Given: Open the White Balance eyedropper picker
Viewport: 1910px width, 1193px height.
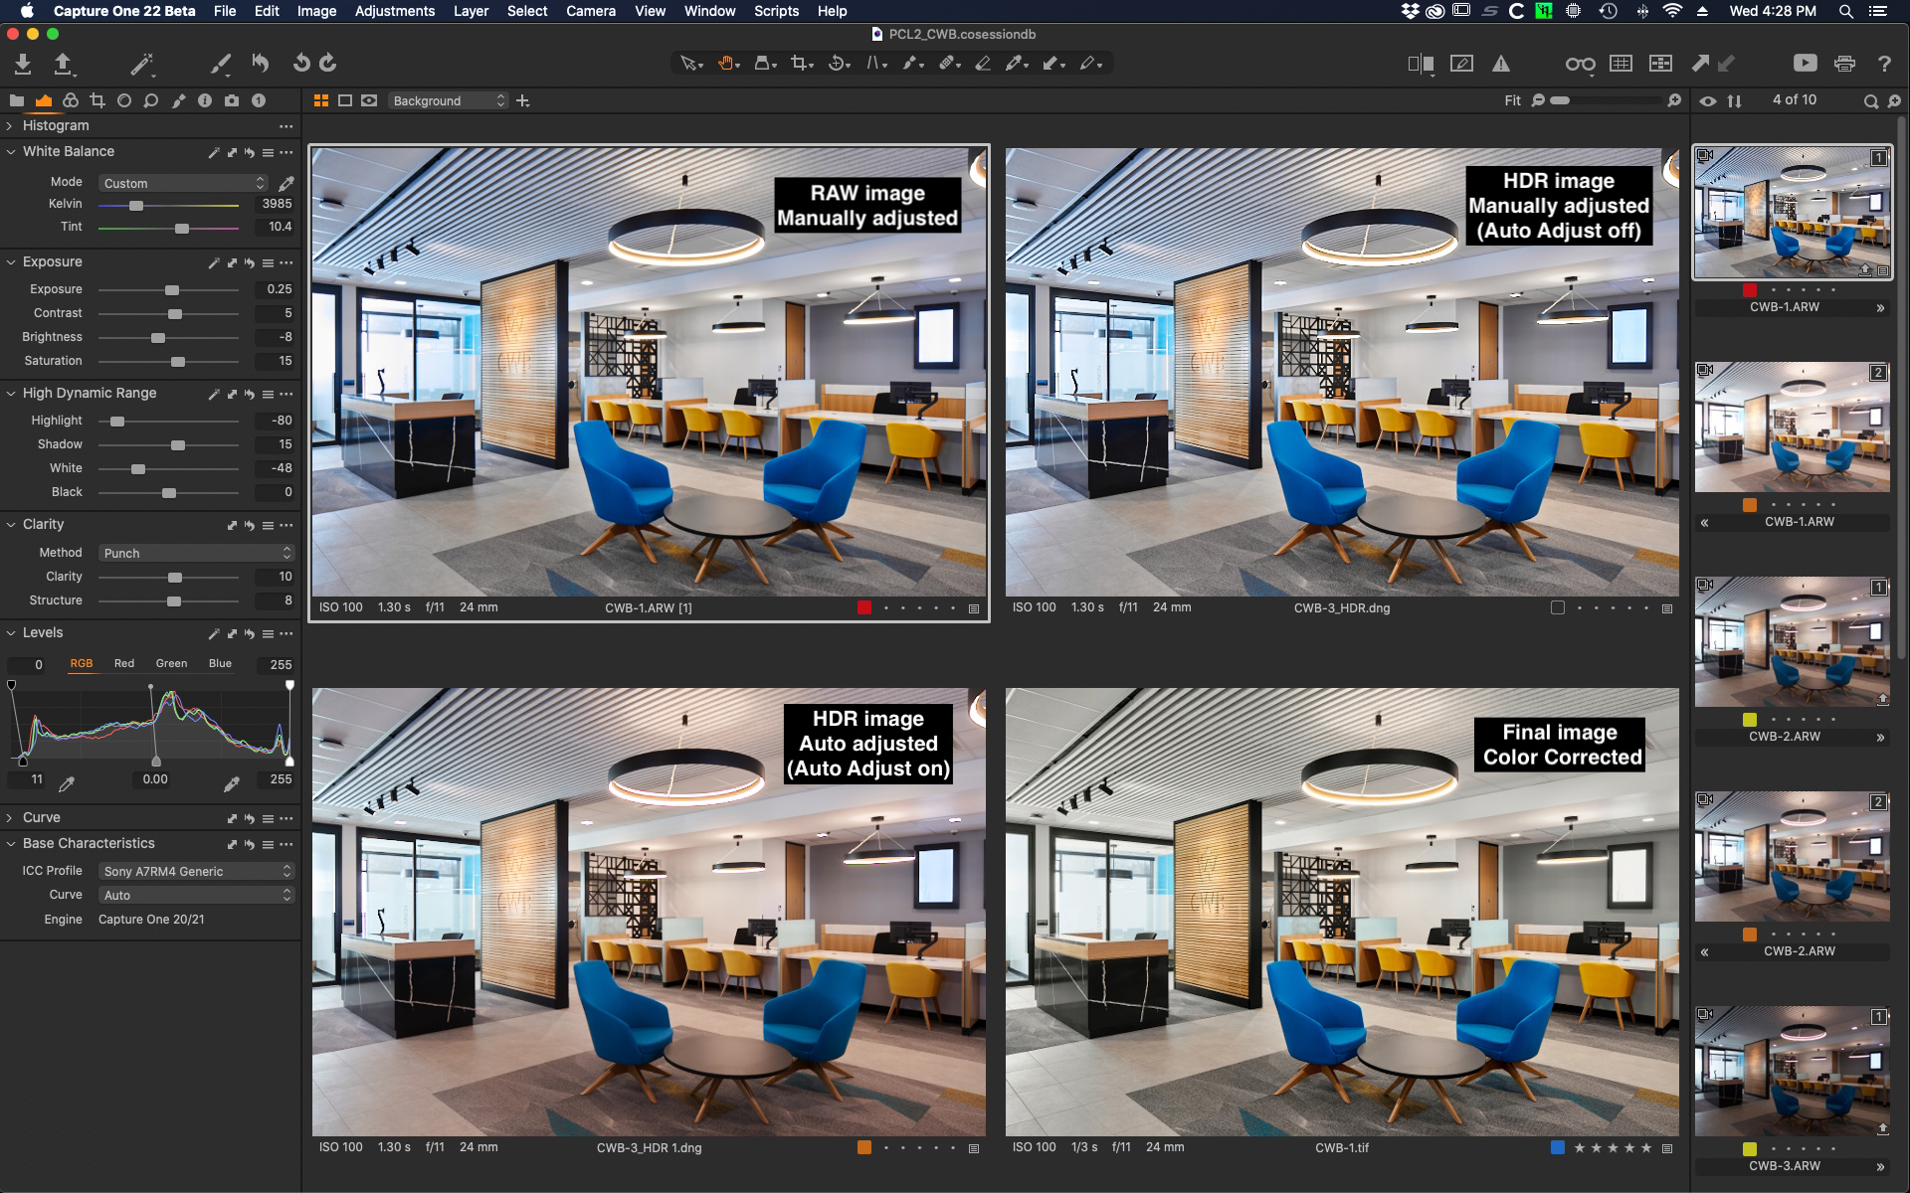Looking at the screenshot, I should pyautogui.click(x=287, y=183).
